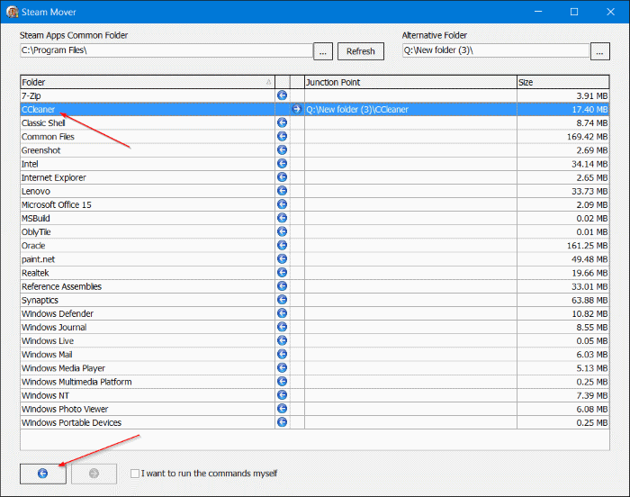Click the blue arrow icon beside Windows Journal
Screen dimensions: 630x497
(282, 327)
